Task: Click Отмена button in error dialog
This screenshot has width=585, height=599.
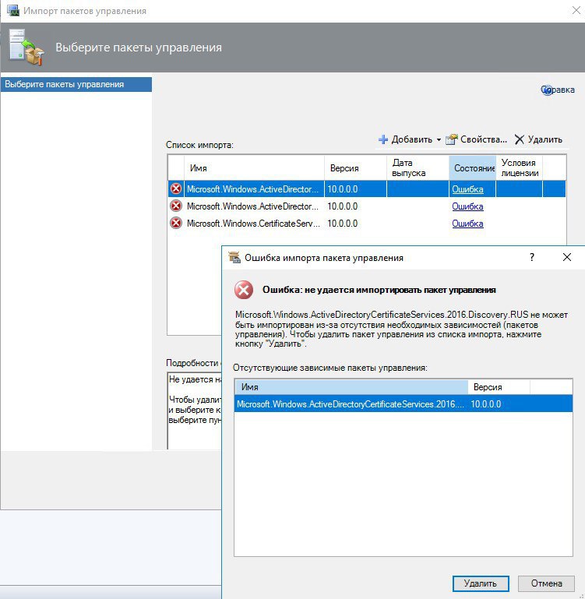Action: click(x=546, y=583)
